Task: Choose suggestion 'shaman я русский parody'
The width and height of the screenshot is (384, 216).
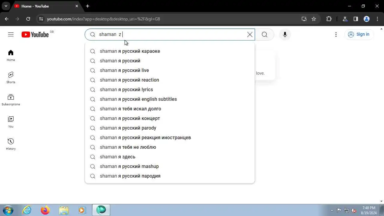Action: [x=170, y=128]
